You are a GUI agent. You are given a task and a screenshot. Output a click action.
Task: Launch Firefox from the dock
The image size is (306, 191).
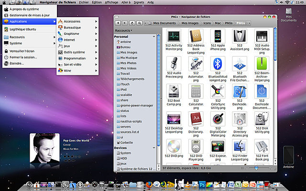149,184
